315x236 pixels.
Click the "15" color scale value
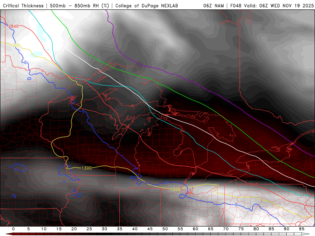pos(59,229)
